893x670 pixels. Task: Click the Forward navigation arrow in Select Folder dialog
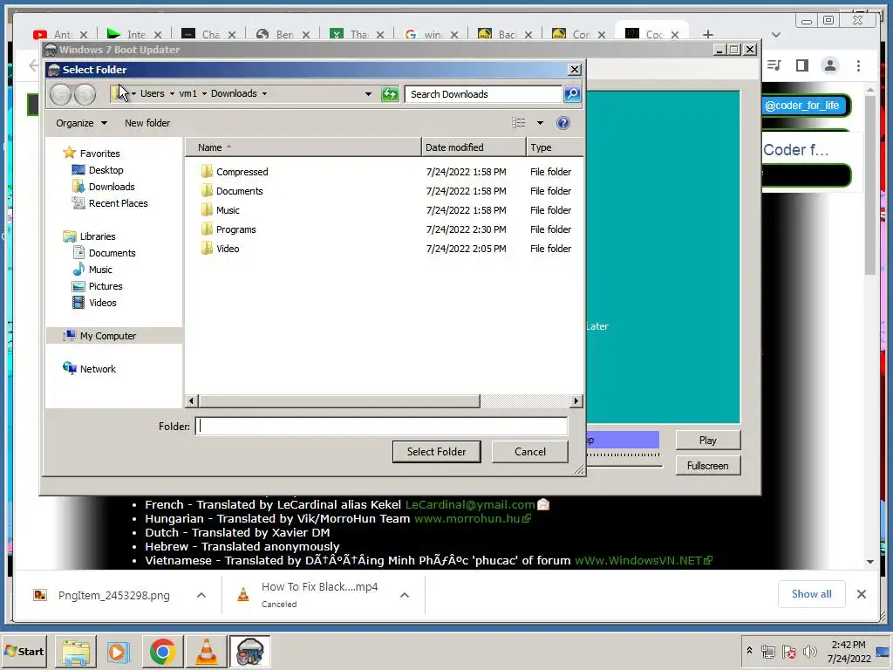pos(85,94)
